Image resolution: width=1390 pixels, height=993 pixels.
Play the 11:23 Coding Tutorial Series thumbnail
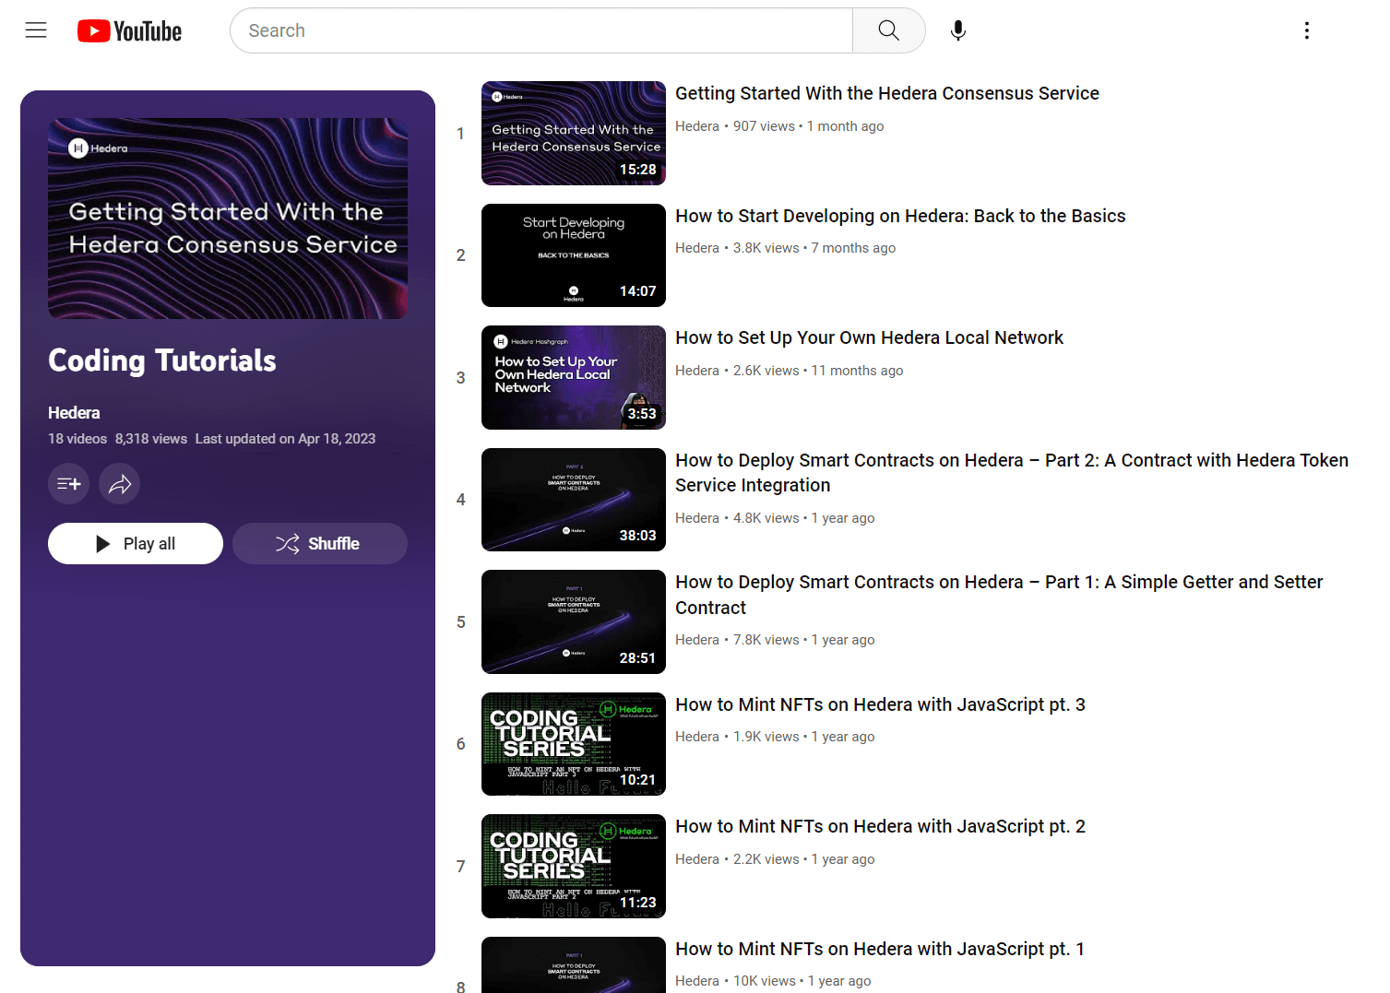[573, 867]
